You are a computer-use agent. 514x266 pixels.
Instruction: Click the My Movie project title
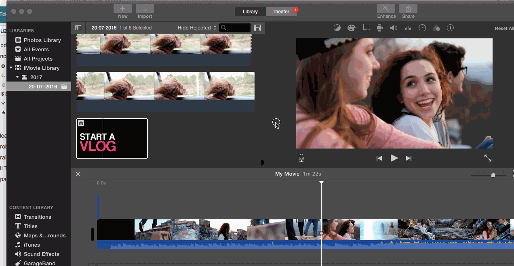[x=287, y=174]
